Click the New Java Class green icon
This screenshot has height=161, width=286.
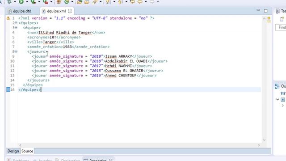[x=67, y=2]
